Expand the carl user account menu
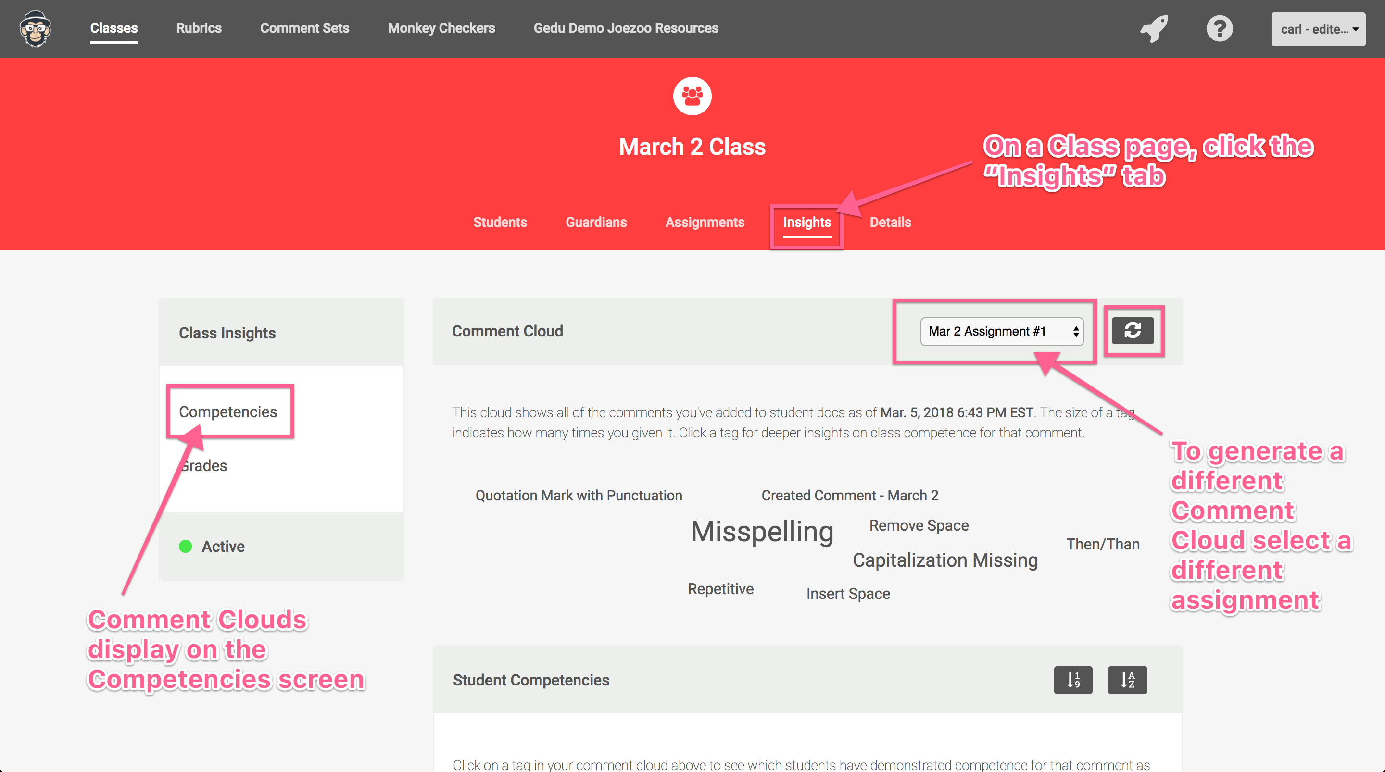1385x772 pixels. pos(1317,29)
